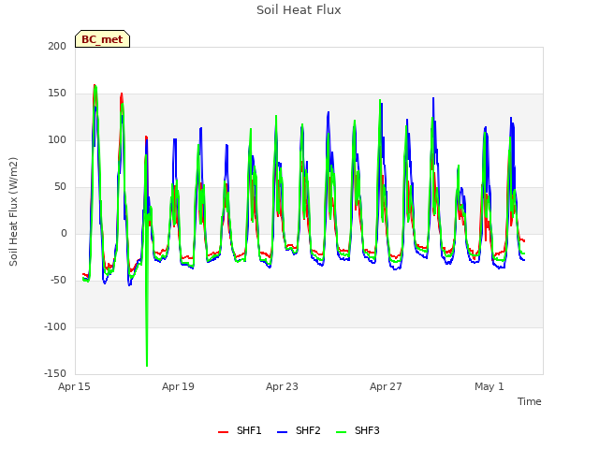Click the Apr 15 x-axis label

click(74, 386)
